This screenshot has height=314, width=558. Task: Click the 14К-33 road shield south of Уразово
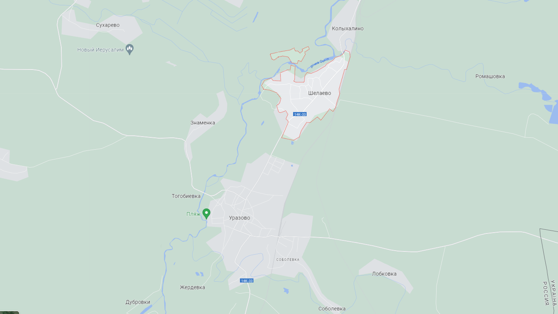247,280
